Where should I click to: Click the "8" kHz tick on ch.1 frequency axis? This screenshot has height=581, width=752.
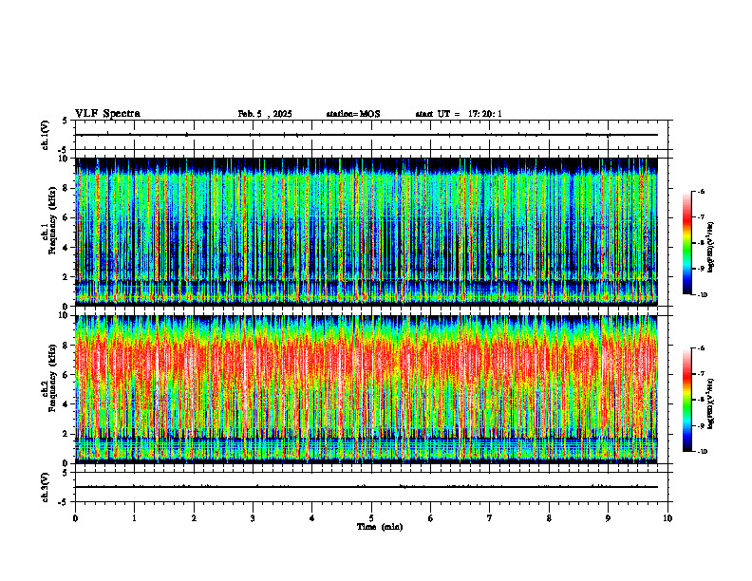pos(66,188)
